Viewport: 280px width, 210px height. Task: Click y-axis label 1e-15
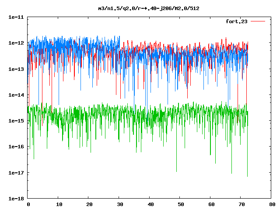click(x=16, y=121)
